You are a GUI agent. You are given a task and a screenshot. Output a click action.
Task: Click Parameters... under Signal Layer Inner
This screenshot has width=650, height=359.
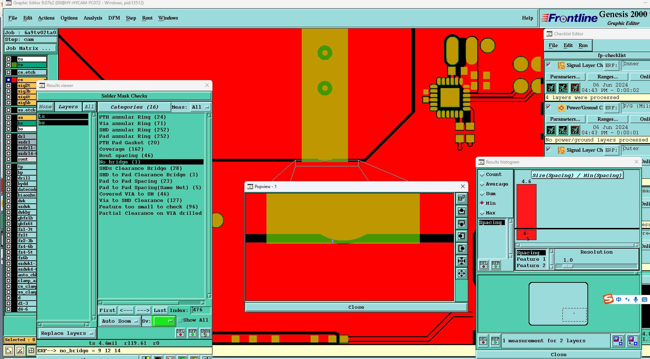[565, 77]
